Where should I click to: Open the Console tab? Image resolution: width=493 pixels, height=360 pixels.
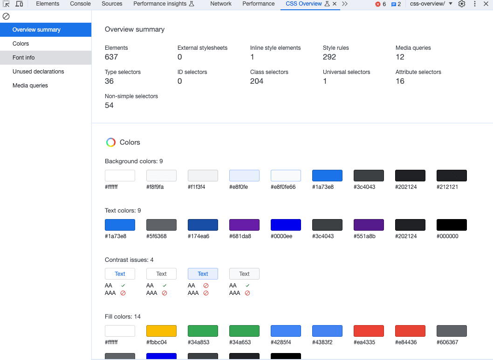(81, 4)
